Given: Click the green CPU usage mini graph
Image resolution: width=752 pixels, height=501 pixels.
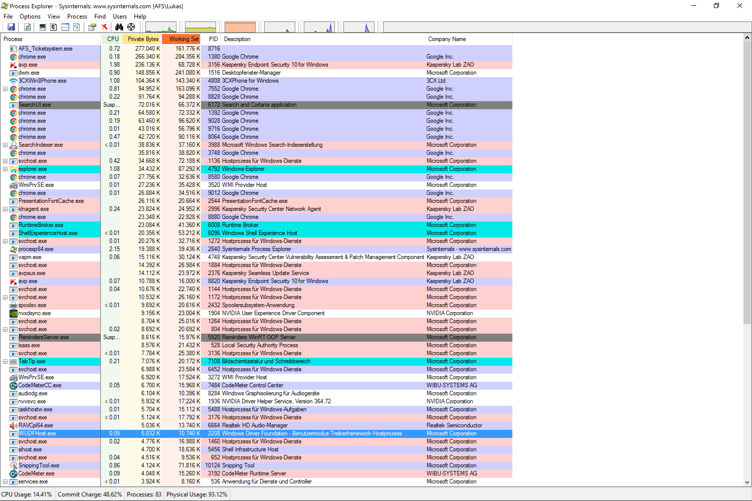Looking at the screenshot, I should pos(161,27).
